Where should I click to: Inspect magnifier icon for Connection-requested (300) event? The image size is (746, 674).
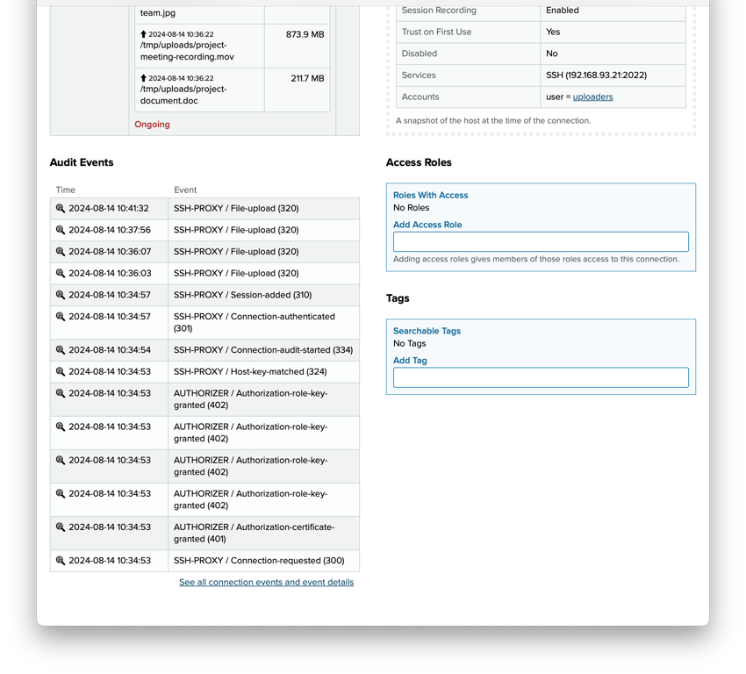point(61,560)
